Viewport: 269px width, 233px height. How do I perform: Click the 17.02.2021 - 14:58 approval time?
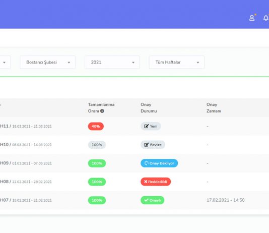click(226, 200)
